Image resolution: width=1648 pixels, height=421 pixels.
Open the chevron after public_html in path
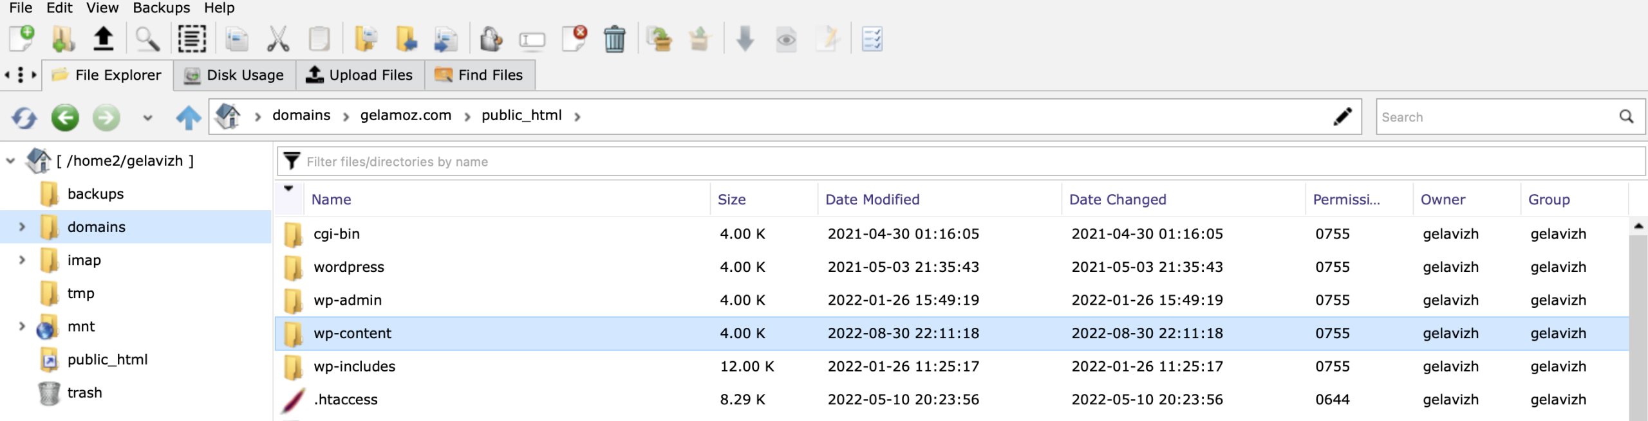coord(577,116)
